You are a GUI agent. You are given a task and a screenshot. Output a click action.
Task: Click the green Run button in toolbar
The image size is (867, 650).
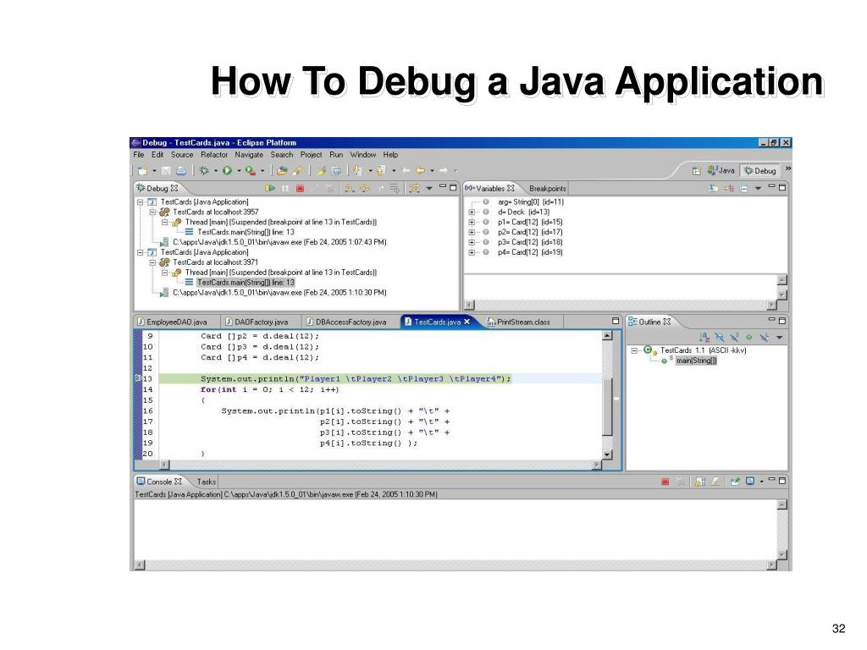pyautogui.click(x=227, y=170)
